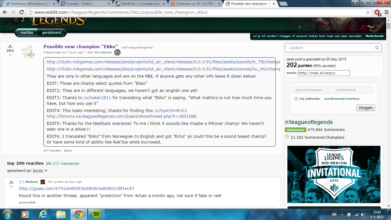391x220 pixels.
Task: Select the 'gerelateerd' tab
Action: (x=51, y=33)
